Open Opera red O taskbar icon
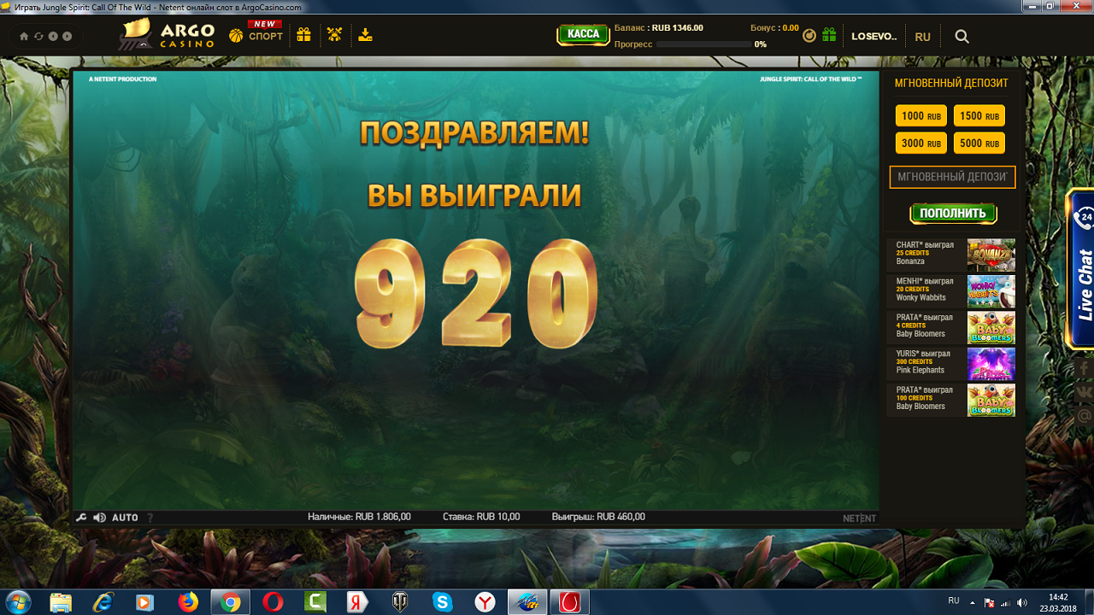1094x615 pixels. click(x=273, y=602)
